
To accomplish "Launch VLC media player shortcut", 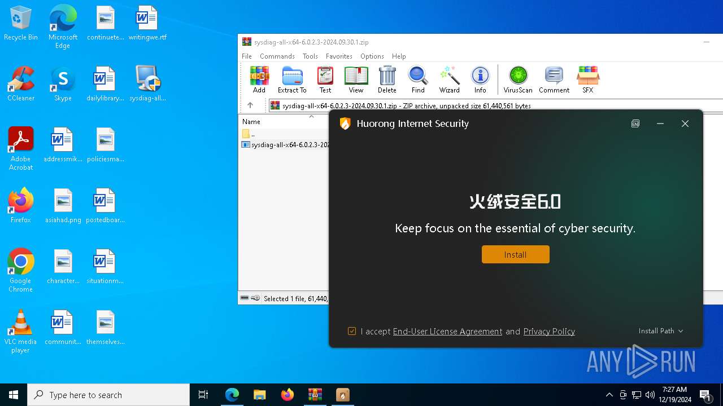I will tap(21, 332).
